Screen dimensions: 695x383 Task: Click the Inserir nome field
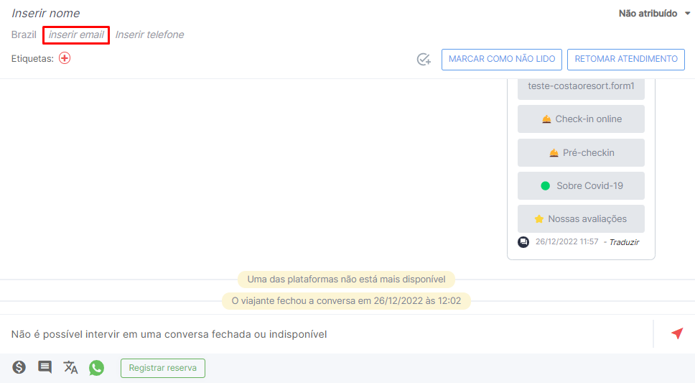point(46,14)
